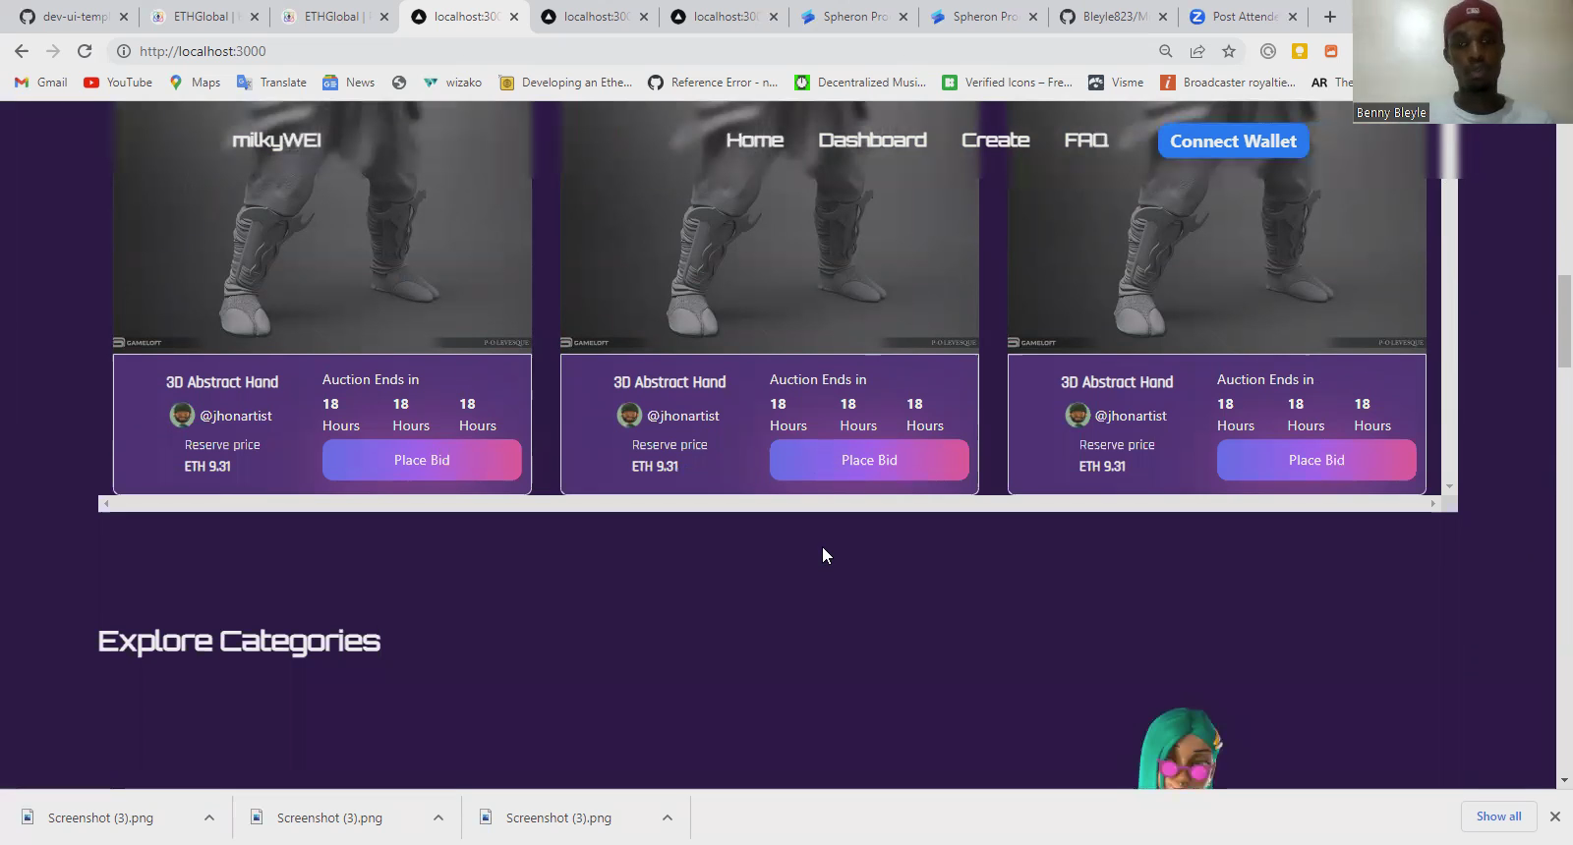
Task: Click Show all downloads
Action: 1498,817
